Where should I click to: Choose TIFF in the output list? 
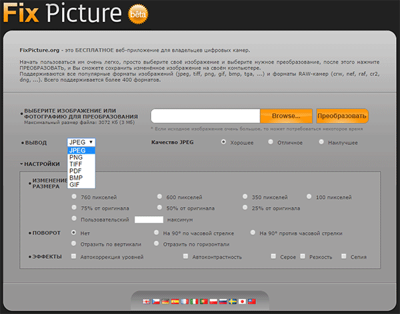coord(81,164)
